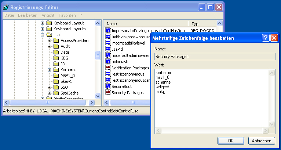Viewport: 281px width, 150px height.
Task: Click the Kerberos folder icon
Action: 56,70
